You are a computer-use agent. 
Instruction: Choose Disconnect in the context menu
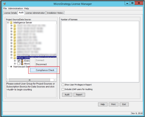point(41,64)
